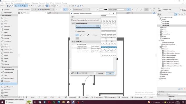Collapse the Design (Конструирование) toolbox group
The image size is (186, 104).
[1, 15]
